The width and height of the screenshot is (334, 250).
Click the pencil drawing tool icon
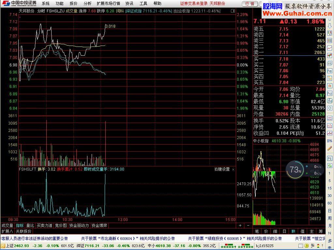click(x=329, y=148)
